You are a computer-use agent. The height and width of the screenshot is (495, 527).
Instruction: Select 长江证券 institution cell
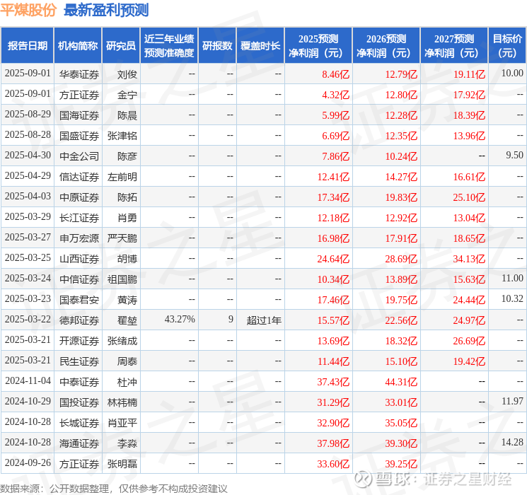79,218
